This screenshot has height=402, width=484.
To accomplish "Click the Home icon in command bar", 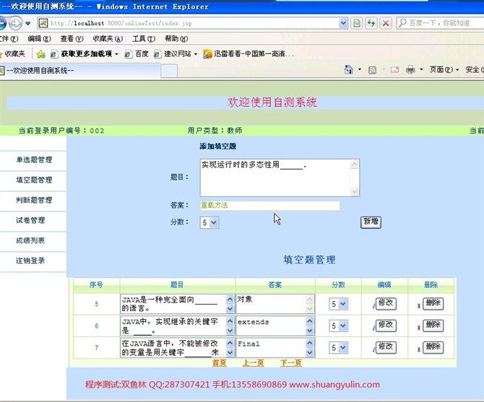I will [348, 70].
